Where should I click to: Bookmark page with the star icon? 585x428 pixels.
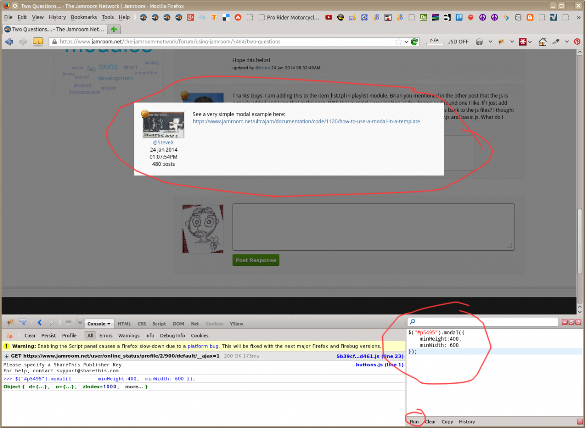click(399, 42)
